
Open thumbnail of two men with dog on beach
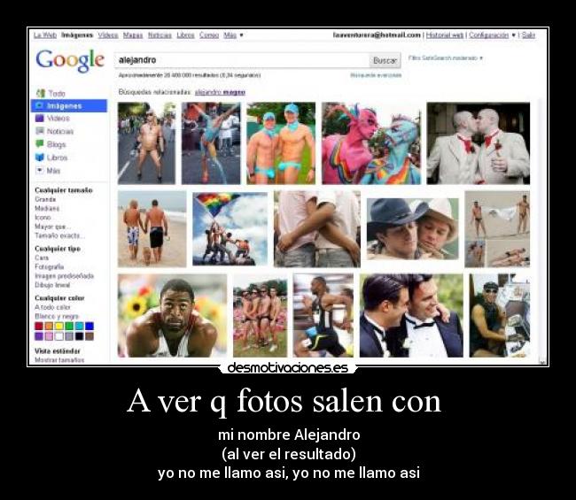(152, 229)
